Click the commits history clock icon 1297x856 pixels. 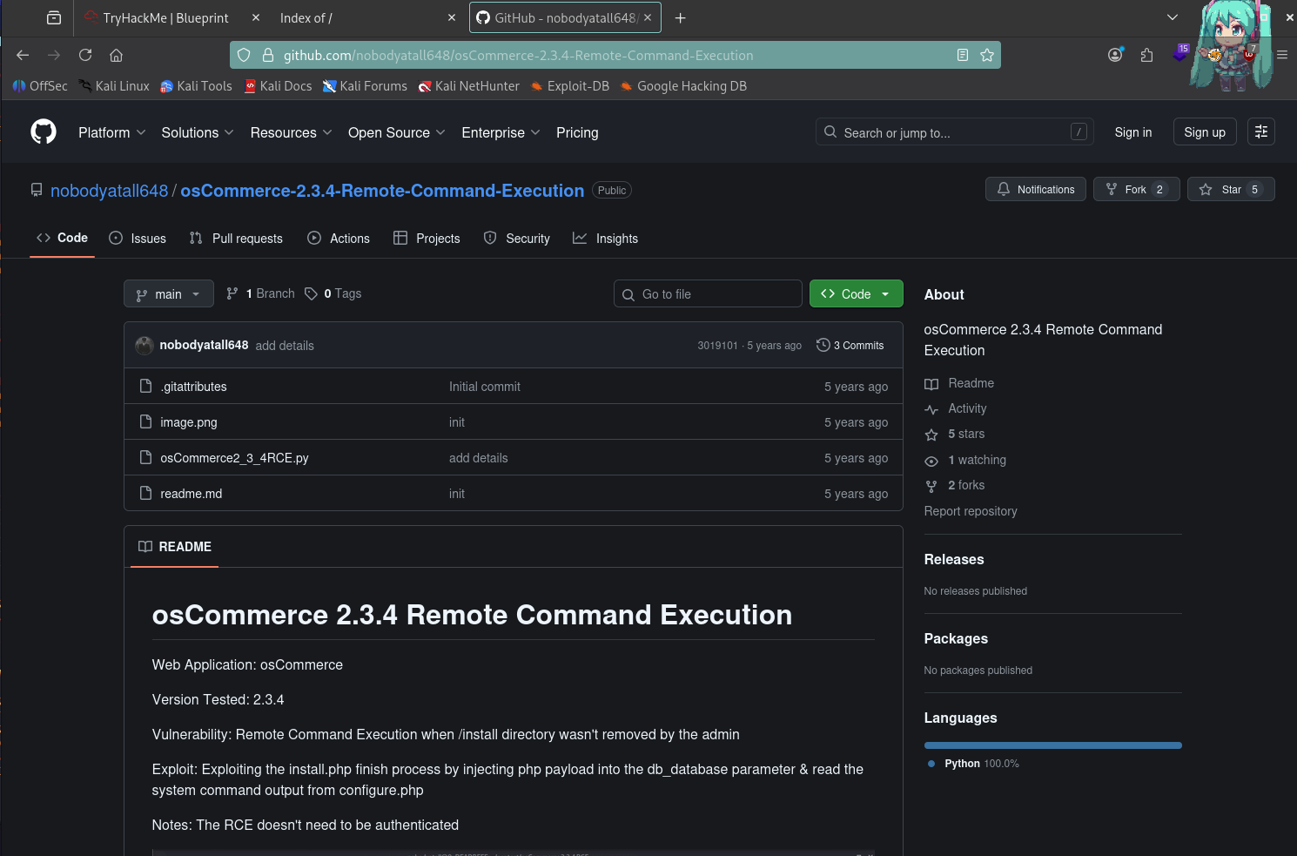(823, 345)
